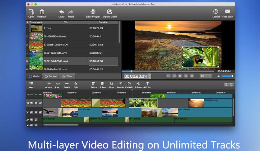The width and height of the screenshot is (260, 151).
Task: Zoom out the timeline
Action: (226, 85)
